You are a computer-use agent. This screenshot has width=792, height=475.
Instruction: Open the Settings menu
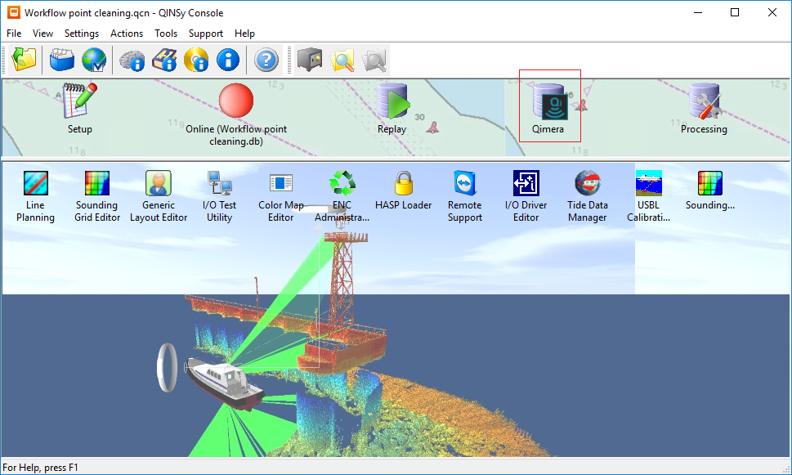[82, 34]
